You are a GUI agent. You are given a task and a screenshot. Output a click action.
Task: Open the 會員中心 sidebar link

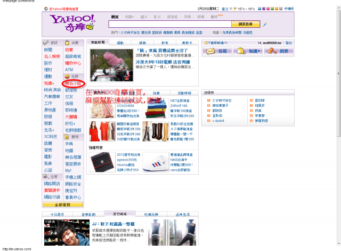pos(73,197)
